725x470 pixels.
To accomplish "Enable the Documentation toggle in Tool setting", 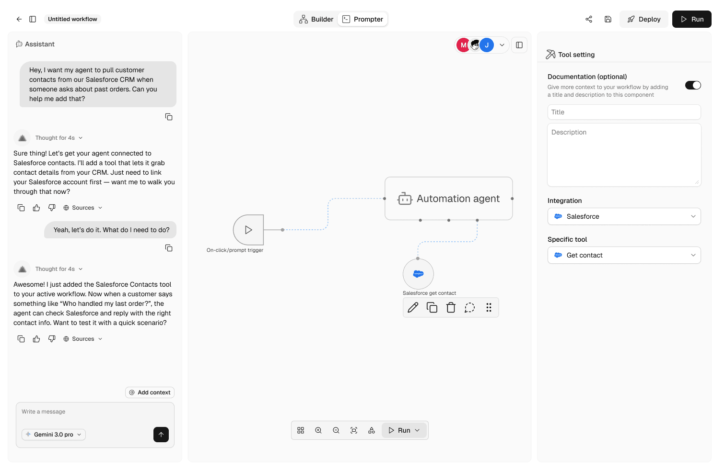I will tap(693, 85).
